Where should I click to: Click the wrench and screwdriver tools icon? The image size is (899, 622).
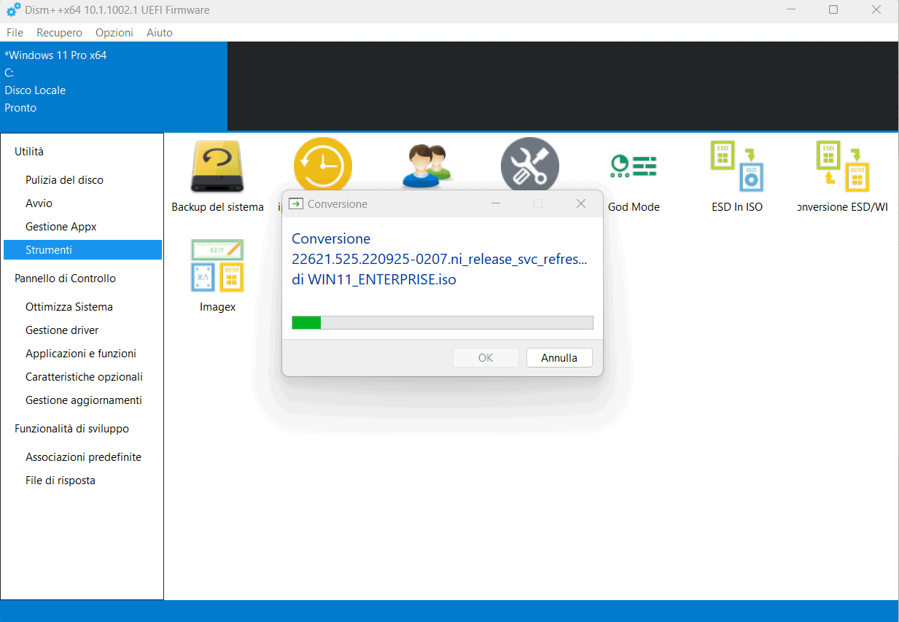(530, 164)
